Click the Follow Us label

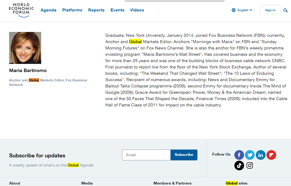(x=221, y=154)
